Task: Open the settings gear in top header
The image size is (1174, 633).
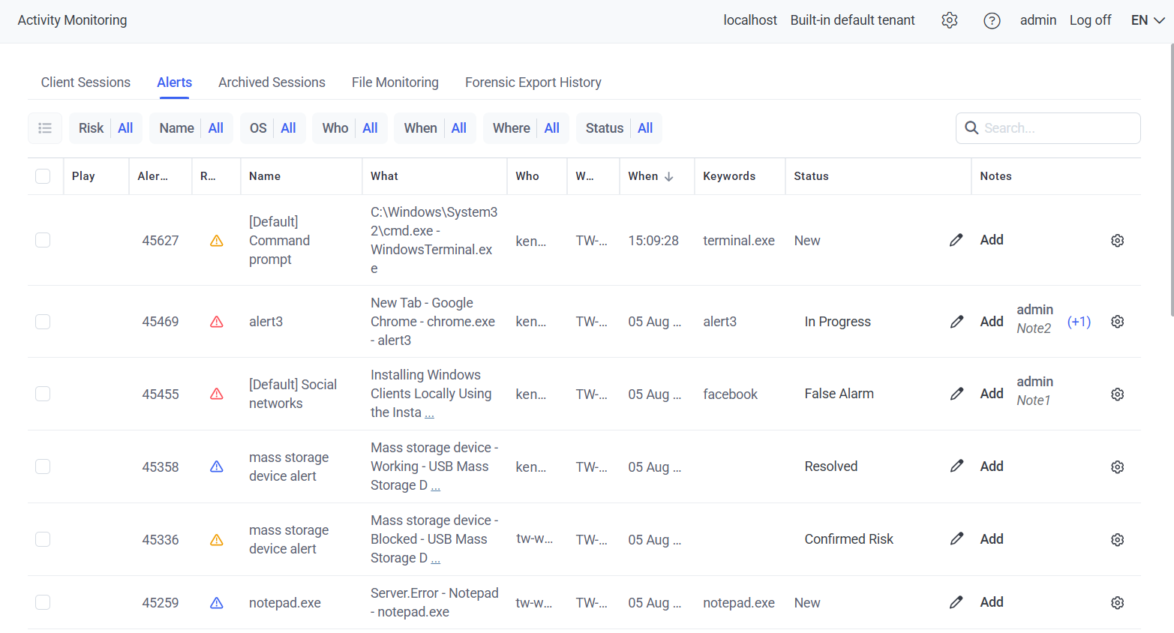Action: coord(949,20)
